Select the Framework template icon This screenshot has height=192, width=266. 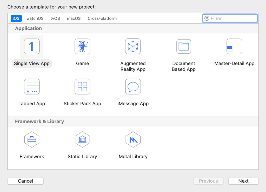[x=32, y=139]
